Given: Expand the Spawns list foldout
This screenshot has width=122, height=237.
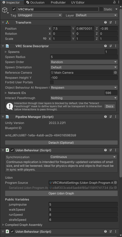Looking at the screenshot, I should (x=6, y=52).
